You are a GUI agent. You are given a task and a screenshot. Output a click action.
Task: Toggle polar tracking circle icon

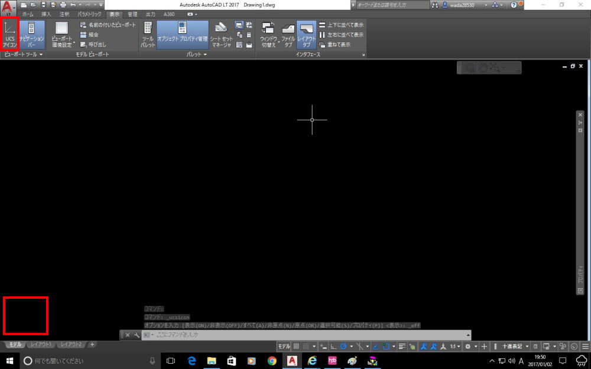pyautogui.click(x=343, y=347)
